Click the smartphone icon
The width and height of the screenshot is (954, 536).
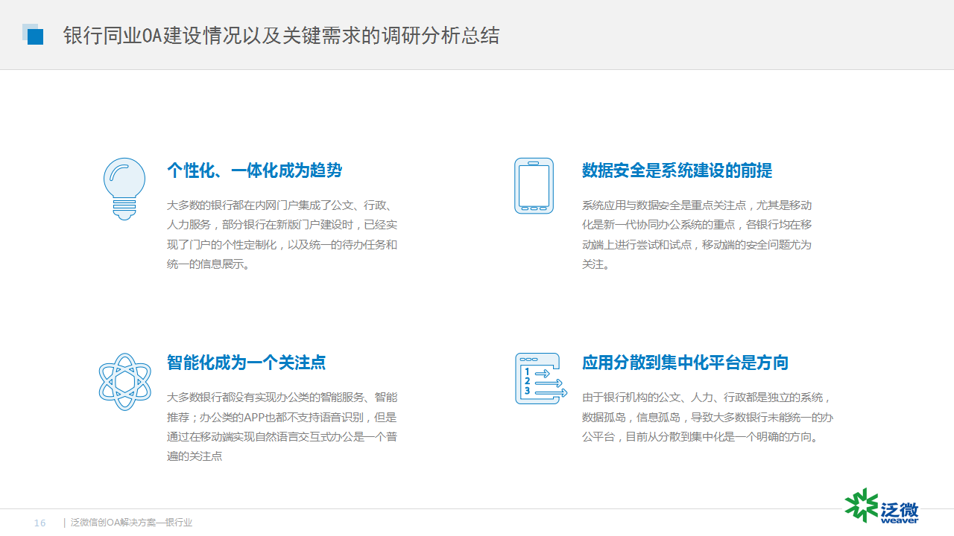(x=534, y=186)
